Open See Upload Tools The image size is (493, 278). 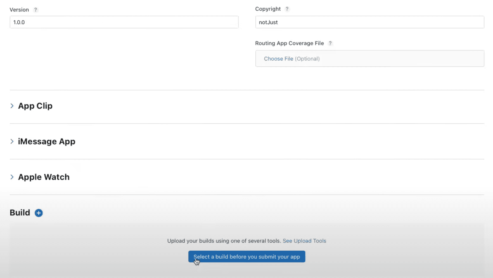point(304,241)
